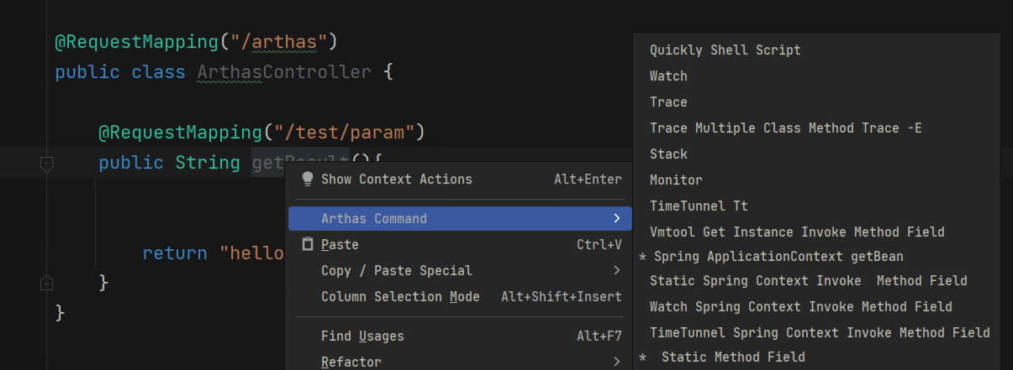
Task: Click the @RequestMapping annotation above the class
Action: click(x=137, y=40)
